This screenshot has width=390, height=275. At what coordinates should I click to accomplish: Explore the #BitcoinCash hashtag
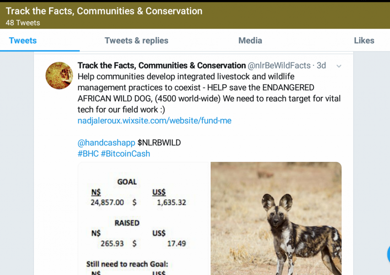[x=126, y=153]
